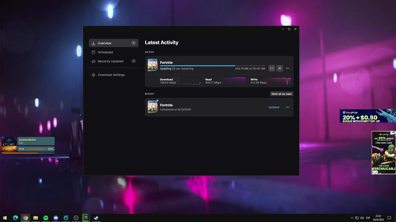Click the '158.63 Mbps' download value
396x222 pixels.
pos(168,83)
